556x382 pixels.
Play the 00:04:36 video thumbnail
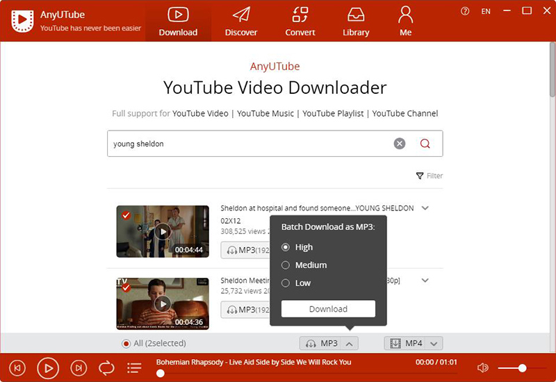(x=163, y=304)
